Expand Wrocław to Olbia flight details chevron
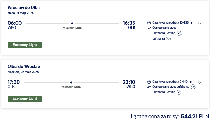The height and width of the screenshot is (121, 210). click(x=199, y=24)
